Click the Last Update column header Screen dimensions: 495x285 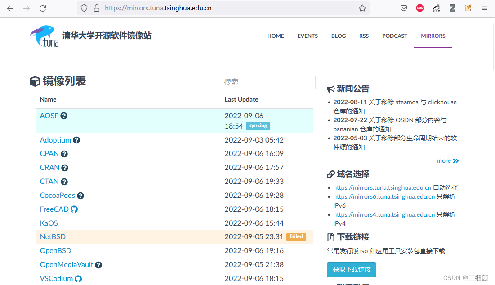[241, 99]
